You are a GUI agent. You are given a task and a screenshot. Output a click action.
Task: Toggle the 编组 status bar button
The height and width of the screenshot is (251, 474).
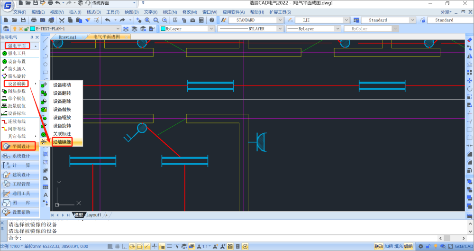click(x=408, y=247)
